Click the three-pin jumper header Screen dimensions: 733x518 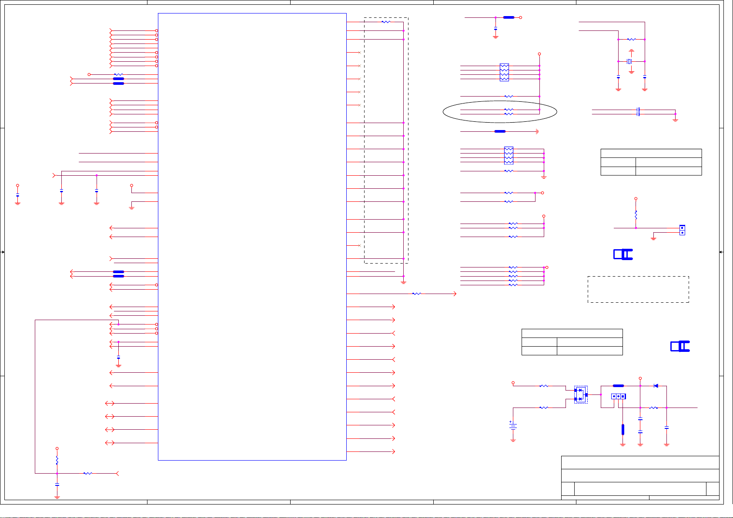click(618, 396)
